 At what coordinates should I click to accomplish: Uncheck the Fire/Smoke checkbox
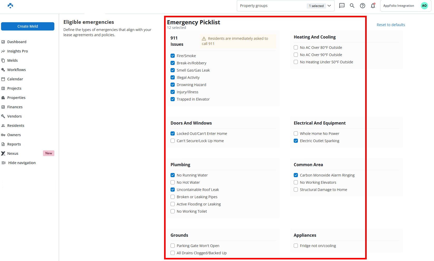point(173,56)
